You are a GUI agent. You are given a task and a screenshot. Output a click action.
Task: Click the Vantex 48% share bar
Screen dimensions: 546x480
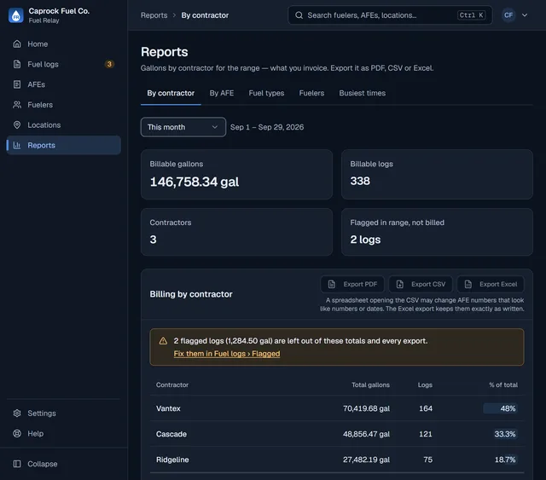500,408
